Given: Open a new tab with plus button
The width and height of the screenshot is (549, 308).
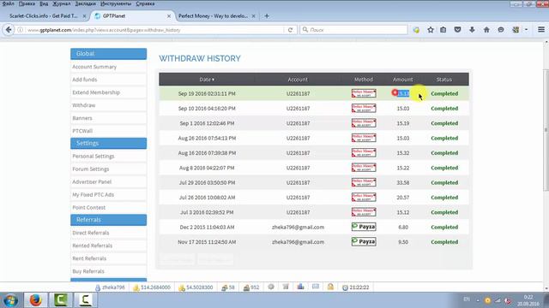Looking at the screenshot, I should 267,16.
